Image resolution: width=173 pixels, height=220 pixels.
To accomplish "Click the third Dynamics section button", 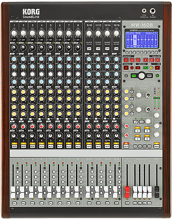I will tap(138, 60).
